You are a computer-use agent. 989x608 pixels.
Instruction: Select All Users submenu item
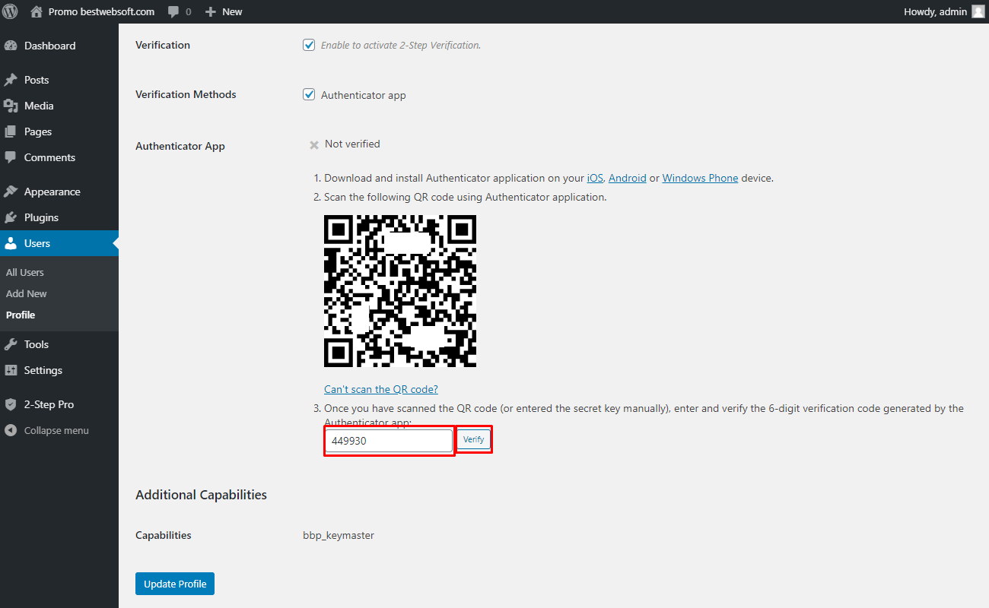25,272
